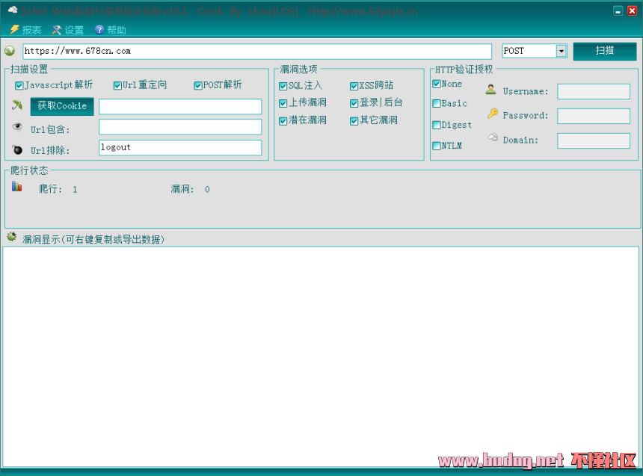Click the Url排除 field containing logout
Screen dimensions: 643x476
point(180,148)
